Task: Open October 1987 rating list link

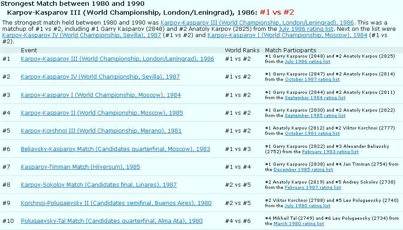Action: [x=312, y=79]
